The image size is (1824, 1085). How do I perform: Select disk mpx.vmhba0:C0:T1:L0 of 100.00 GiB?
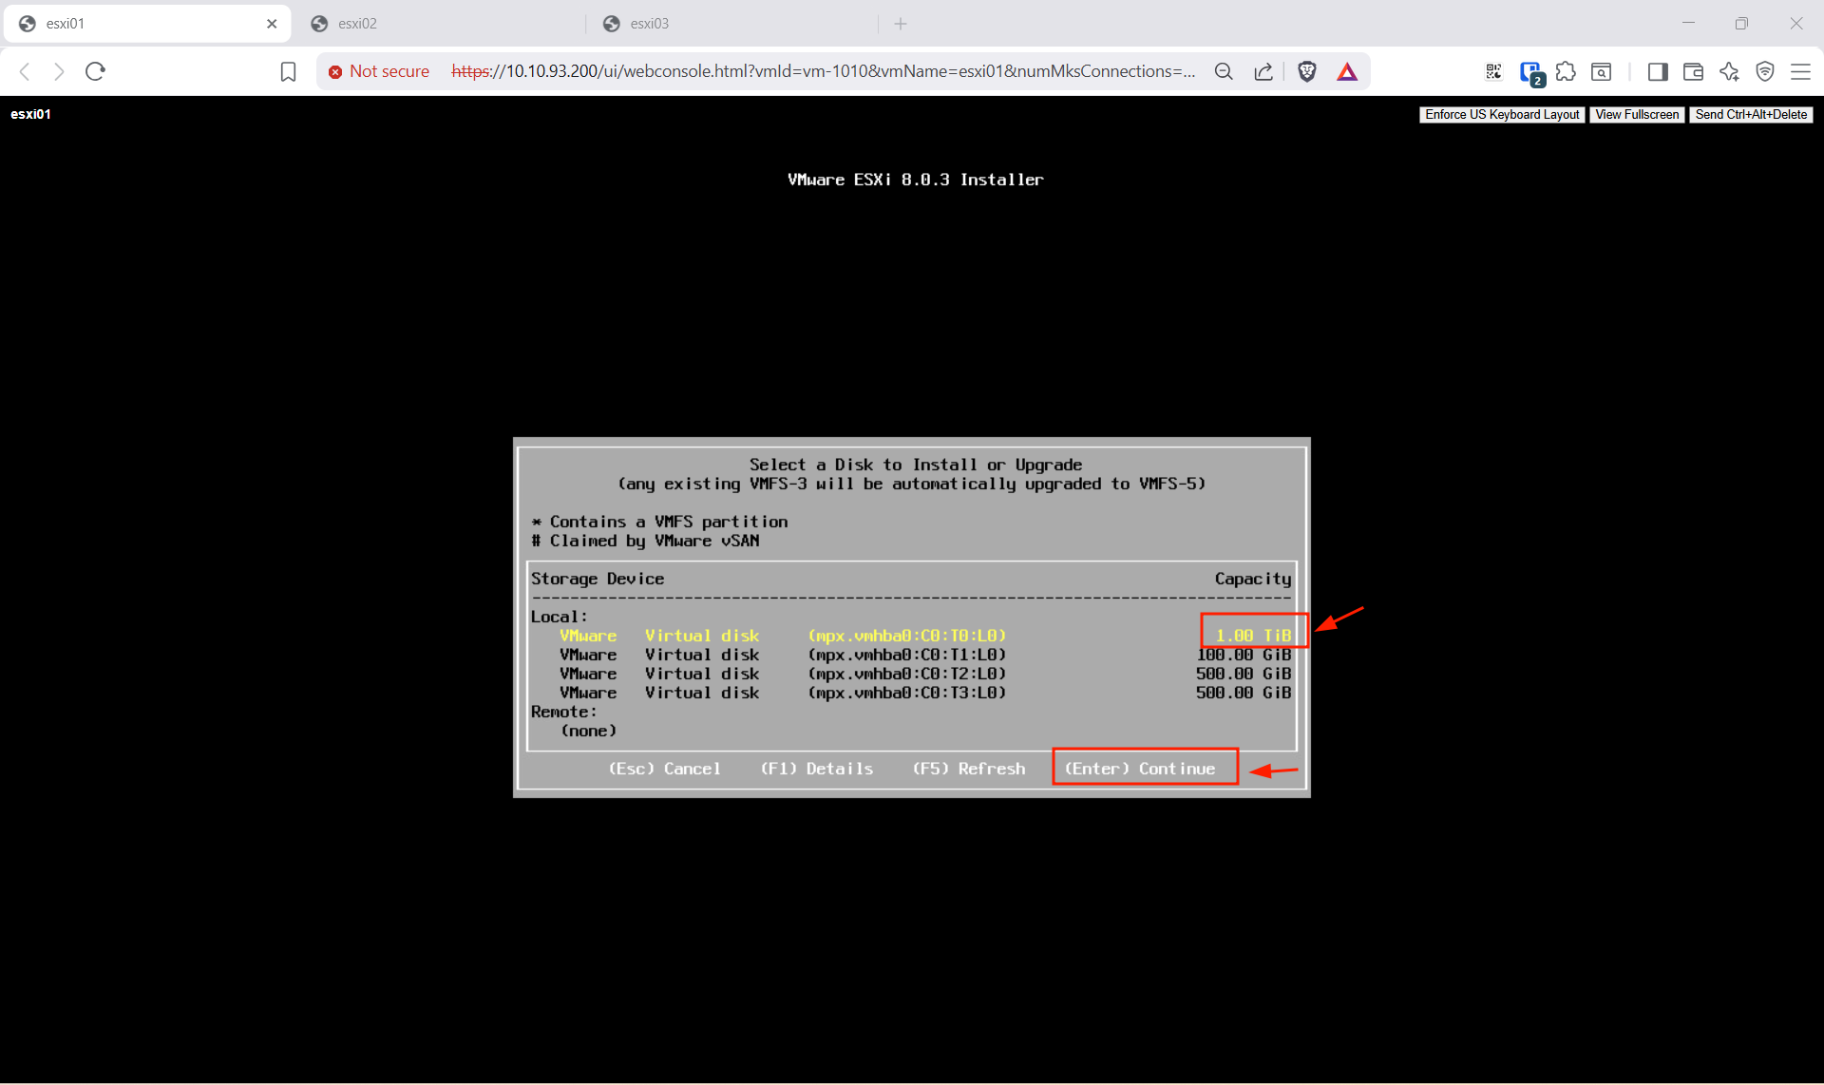(x=911, y=655)
